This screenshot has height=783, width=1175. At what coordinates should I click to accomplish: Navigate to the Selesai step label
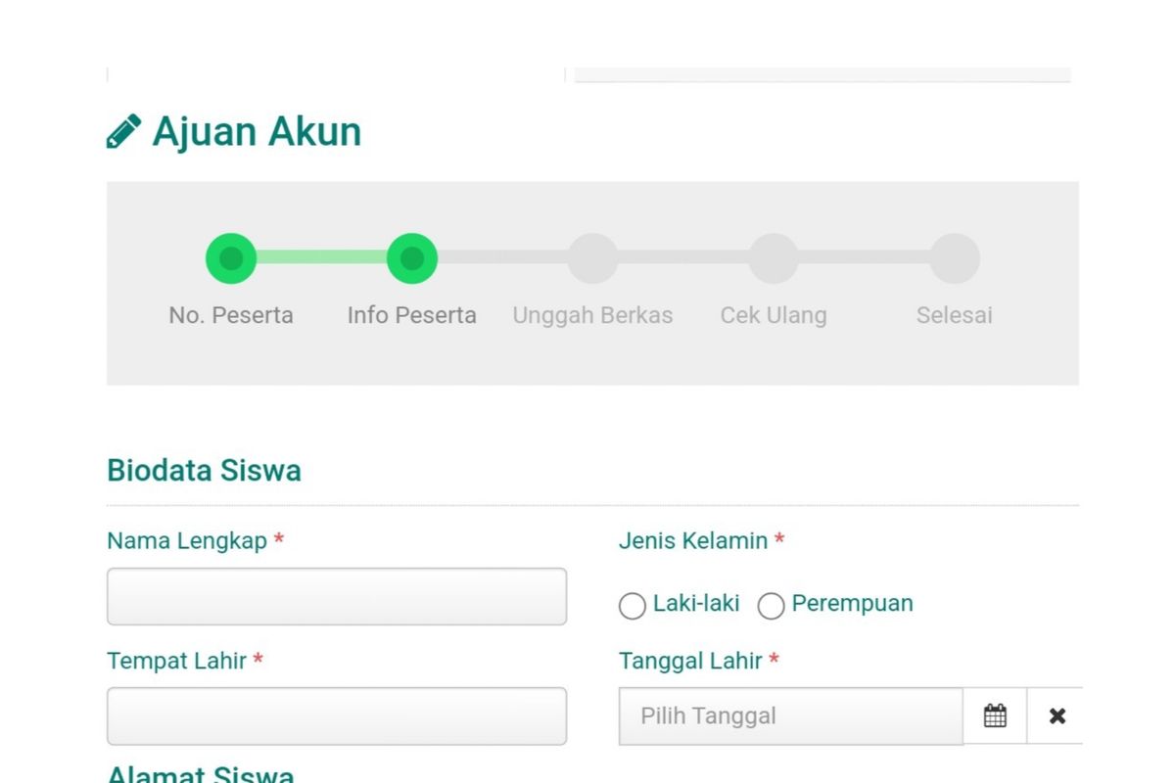point(953,315)
